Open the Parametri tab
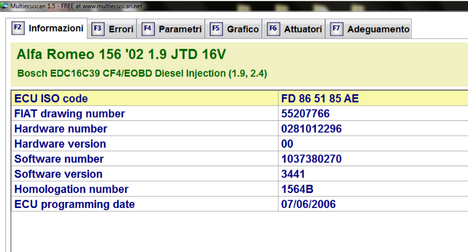 [180, 29]
